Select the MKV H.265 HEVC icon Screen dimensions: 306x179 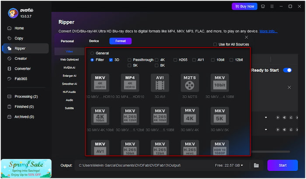click(190, 148)
